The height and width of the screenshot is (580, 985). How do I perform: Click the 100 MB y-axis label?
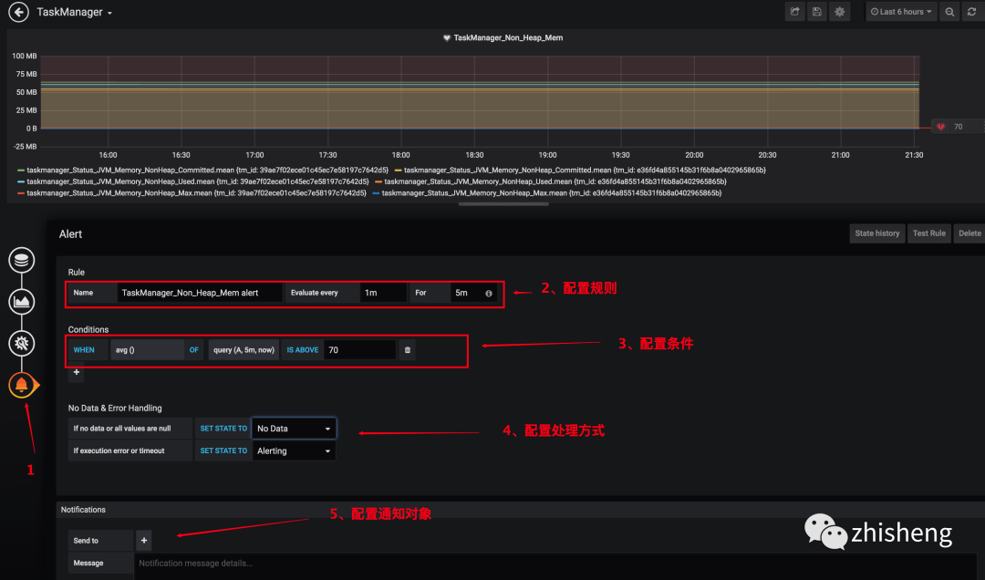coord(25,56)
